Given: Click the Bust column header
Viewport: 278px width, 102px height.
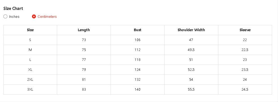Looking at the screenshot, I should coord(137,30).
